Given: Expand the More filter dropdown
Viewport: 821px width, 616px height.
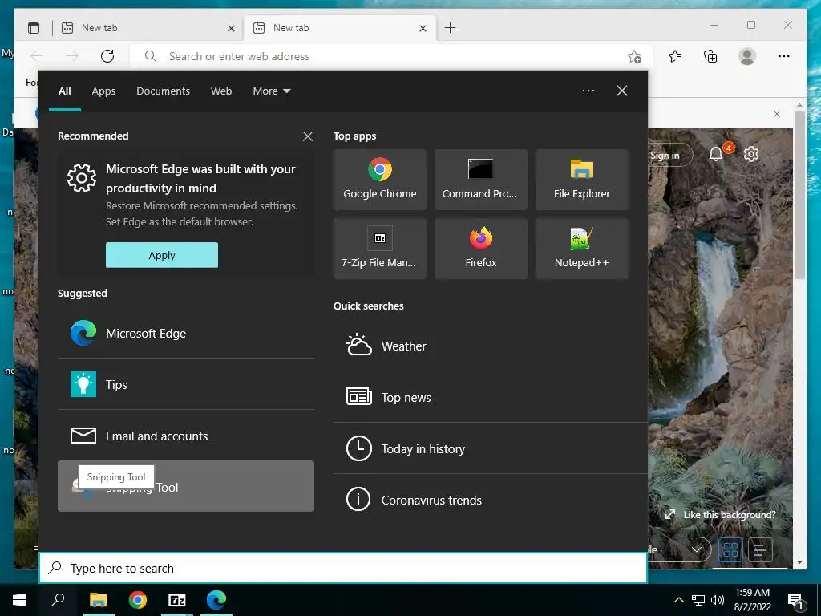Looking at the screenshot, I should pos(271,91).
